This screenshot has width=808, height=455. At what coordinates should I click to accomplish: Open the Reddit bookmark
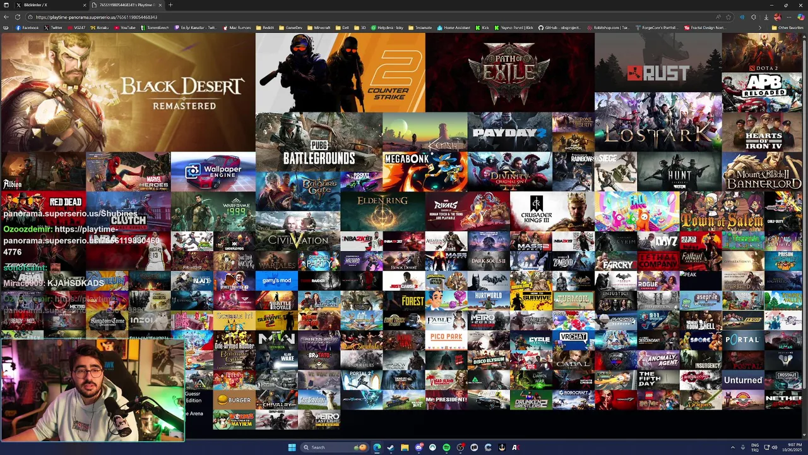click(266, 28)
